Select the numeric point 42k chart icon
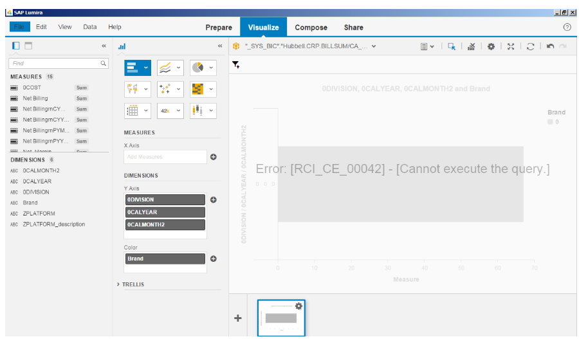 pos(165,111)
